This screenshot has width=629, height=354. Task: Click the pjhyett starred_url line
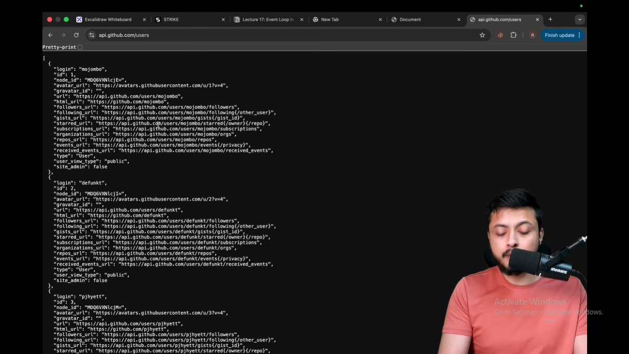click(x=162, y=350)
